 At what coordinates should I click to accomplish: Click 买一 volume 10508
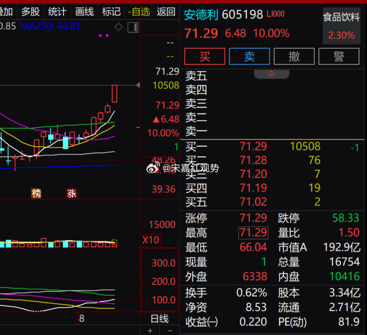click(305, 147)
